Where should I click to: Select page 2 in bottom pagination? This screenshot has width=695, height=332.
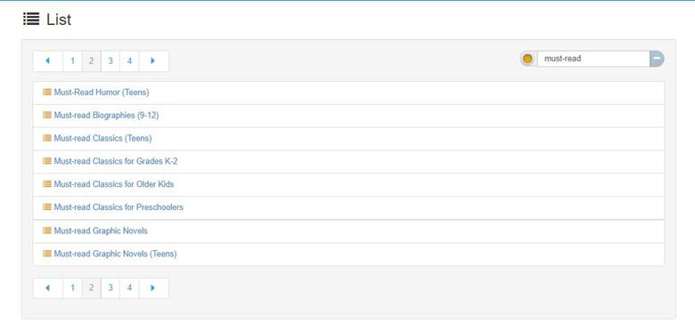[91, 288]
